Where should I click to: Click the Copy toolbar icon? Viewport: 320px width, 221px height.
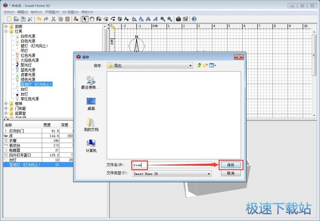point(61,19)
